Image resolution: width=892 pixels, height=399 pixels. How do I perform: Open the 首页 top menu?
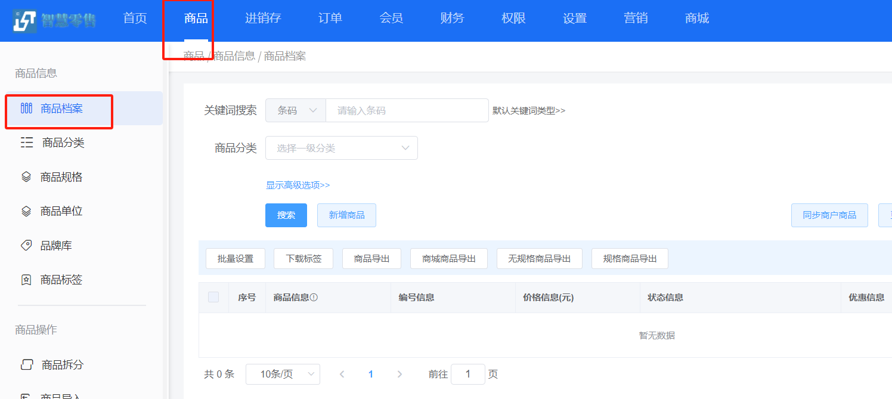(x=135, y=18)
